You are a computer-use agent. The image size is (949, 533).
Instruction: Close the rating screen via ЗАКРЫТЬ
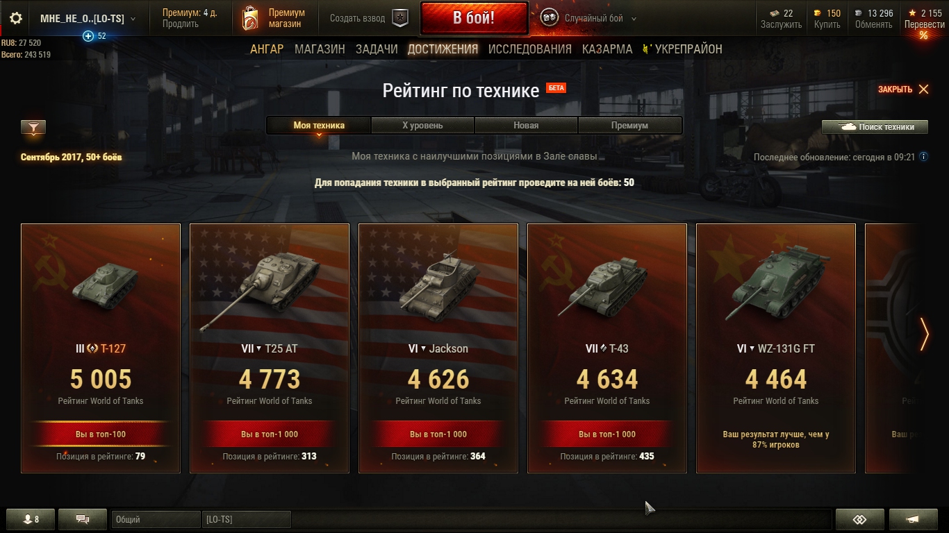coord(903,90)
